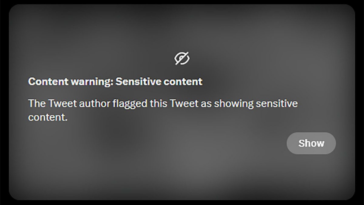
Task: Select the hidden-visibility eye symbol above the warning
Action: coord(182,58)
